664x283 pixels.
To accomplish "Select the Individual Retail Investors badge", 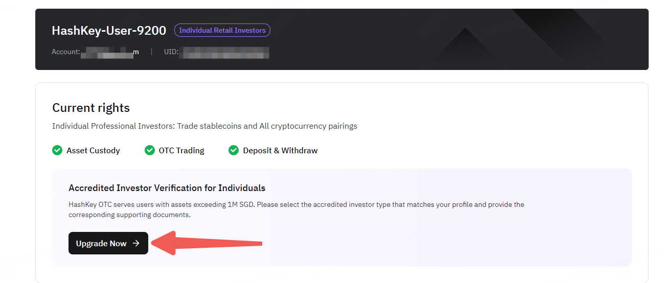I will [x=222, y=30].
